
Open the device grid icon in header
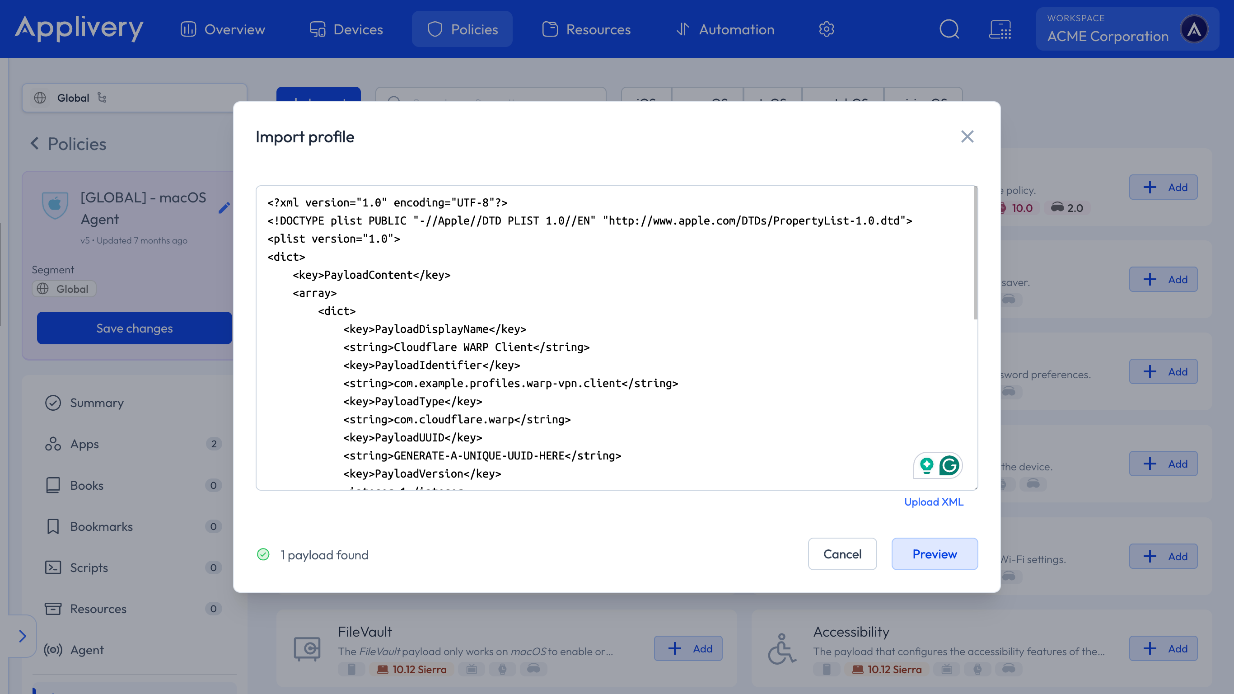point(1000,29)
